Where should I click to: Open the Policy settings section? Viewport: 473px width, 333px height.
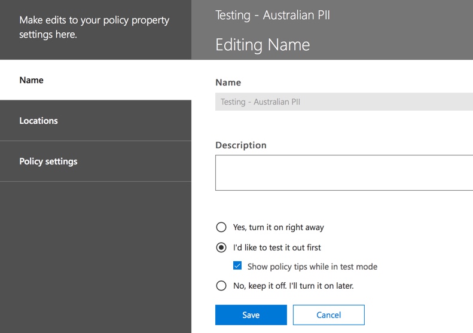click(x=48, y=161)
